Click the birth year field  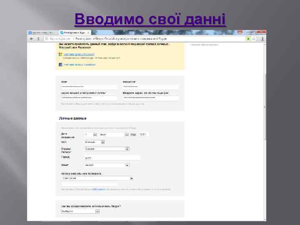pyautogui.click(x=144, y=135)
